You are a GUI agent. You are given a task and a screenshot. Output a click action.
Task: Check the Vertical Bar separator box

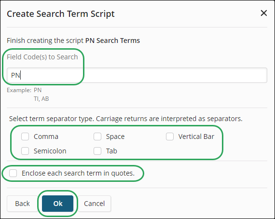[x=170, y=137]
